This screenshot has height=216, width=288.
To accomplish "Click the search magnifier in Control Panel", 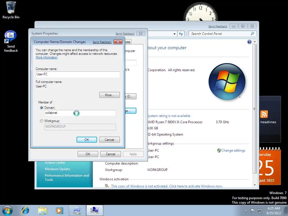I will click(253, 34).
